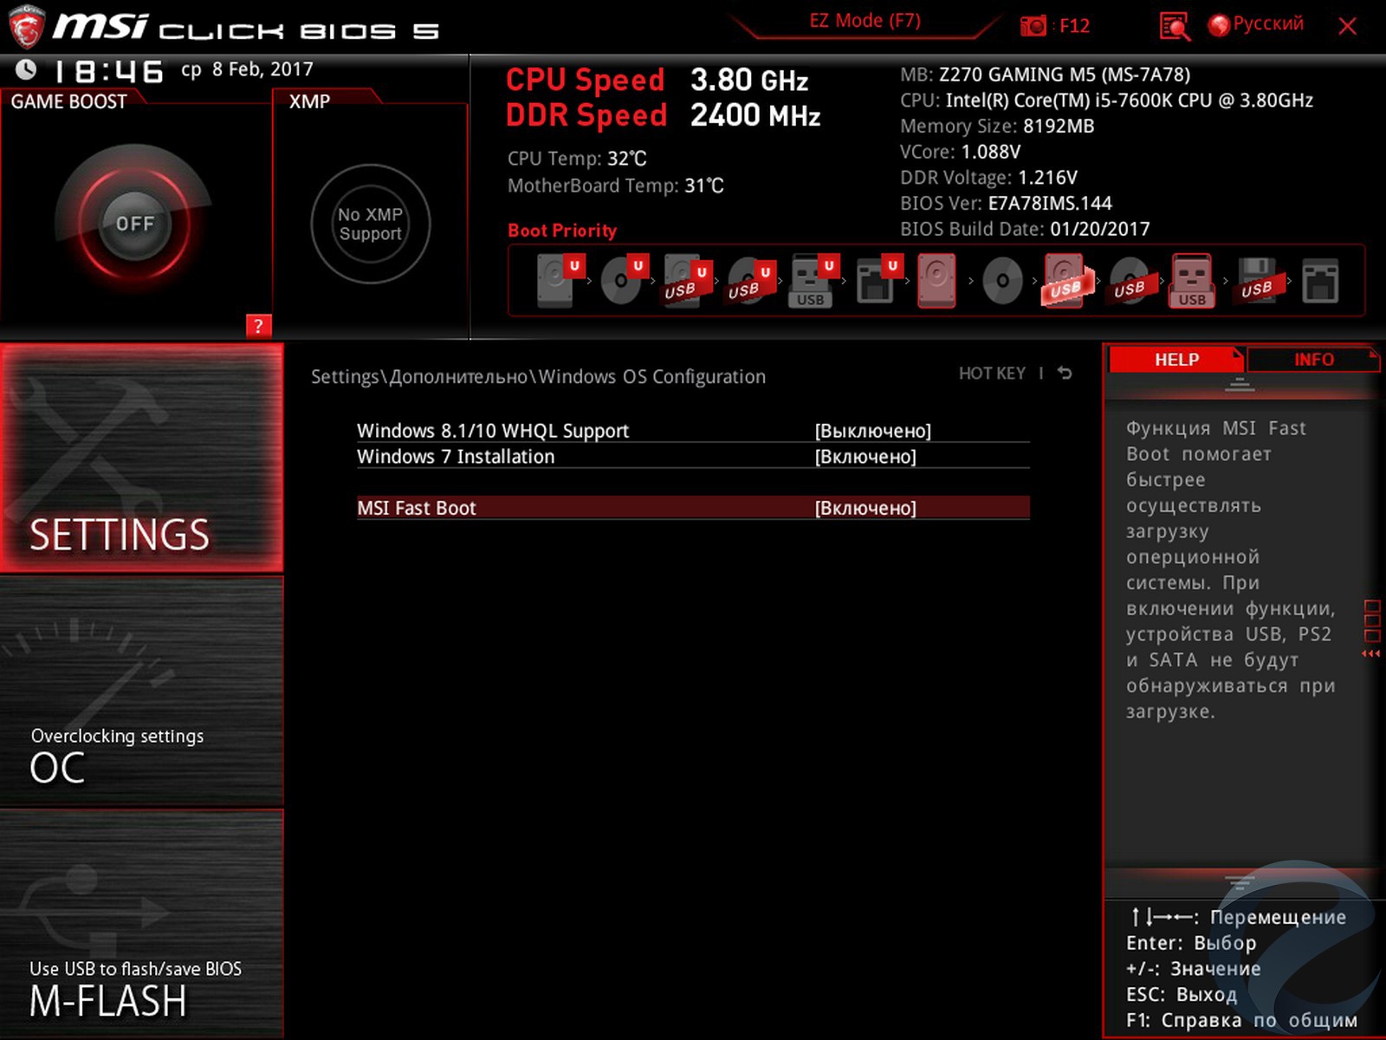Open the BIOS search magnifier icon
Image resolution: width=1386 pixels, height=1040 pixels.
(1175, 26)
